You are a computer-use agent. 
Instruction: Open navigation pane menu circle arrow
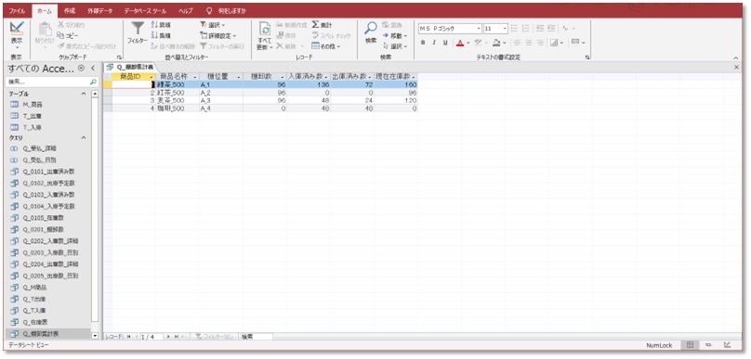tap(82, 69)
